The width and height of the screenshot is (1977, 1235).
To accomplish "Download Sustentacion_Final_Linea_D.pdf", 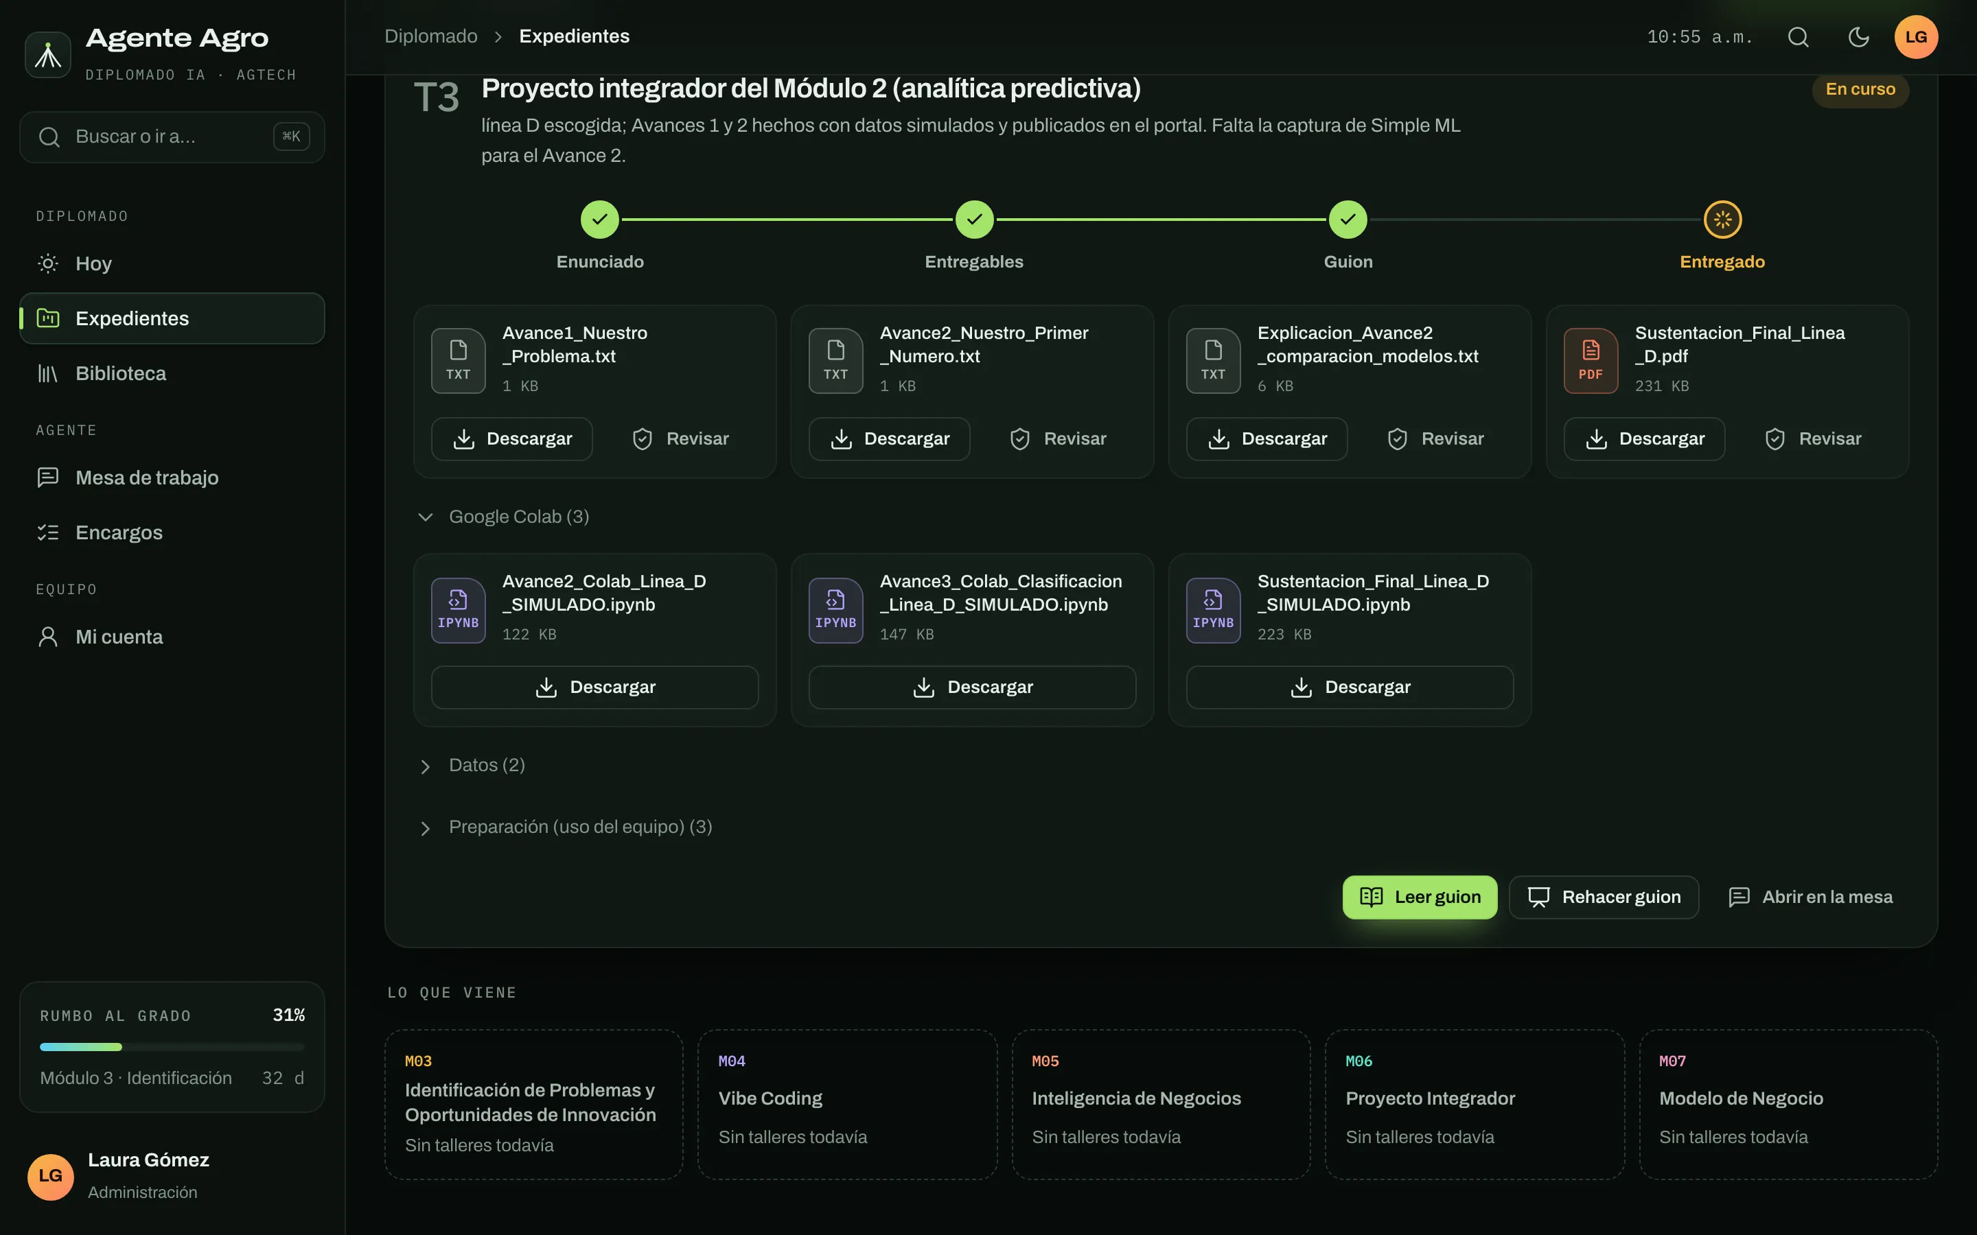I will (1645, 438).
